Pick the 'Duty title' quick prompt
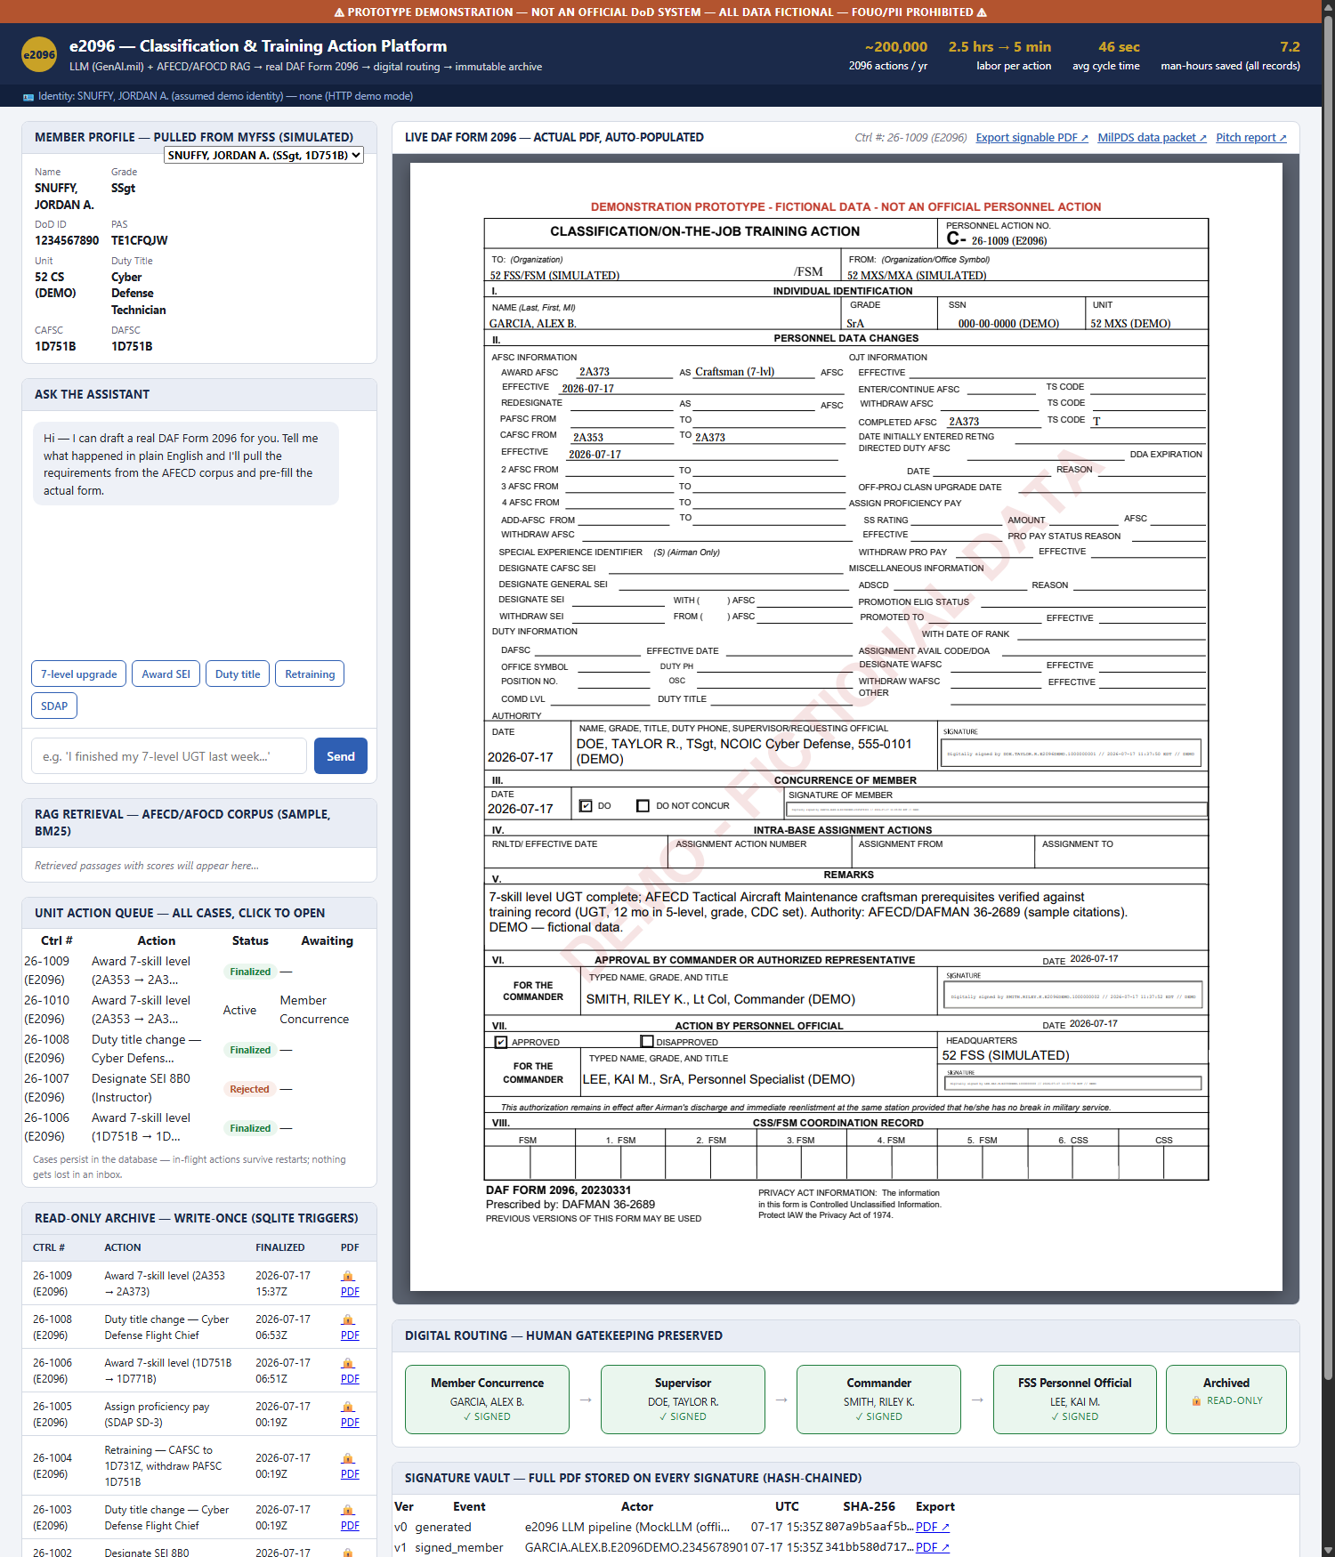This screenshot has height=1557, width=1335. pyautogui.click(x=238, y=674)
